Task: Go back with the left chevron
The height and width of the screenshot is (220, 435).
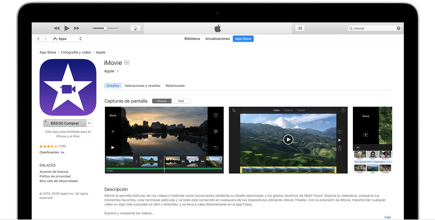Action: pos(38,39)
